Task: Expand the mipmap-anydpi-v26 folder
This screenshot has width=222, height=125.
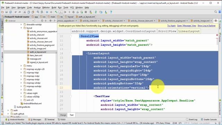Action: click(x=21, y=69)
